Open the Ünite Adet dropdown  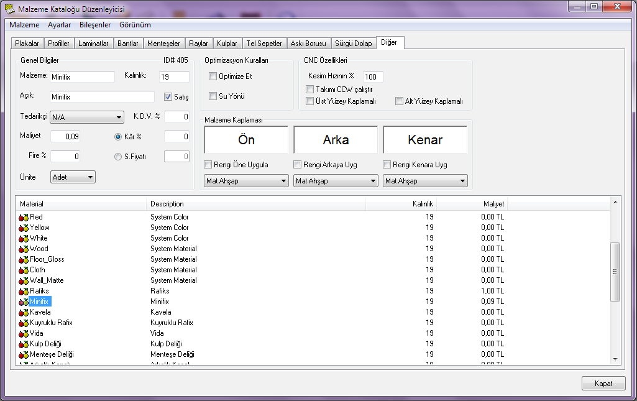pos(73,177)
